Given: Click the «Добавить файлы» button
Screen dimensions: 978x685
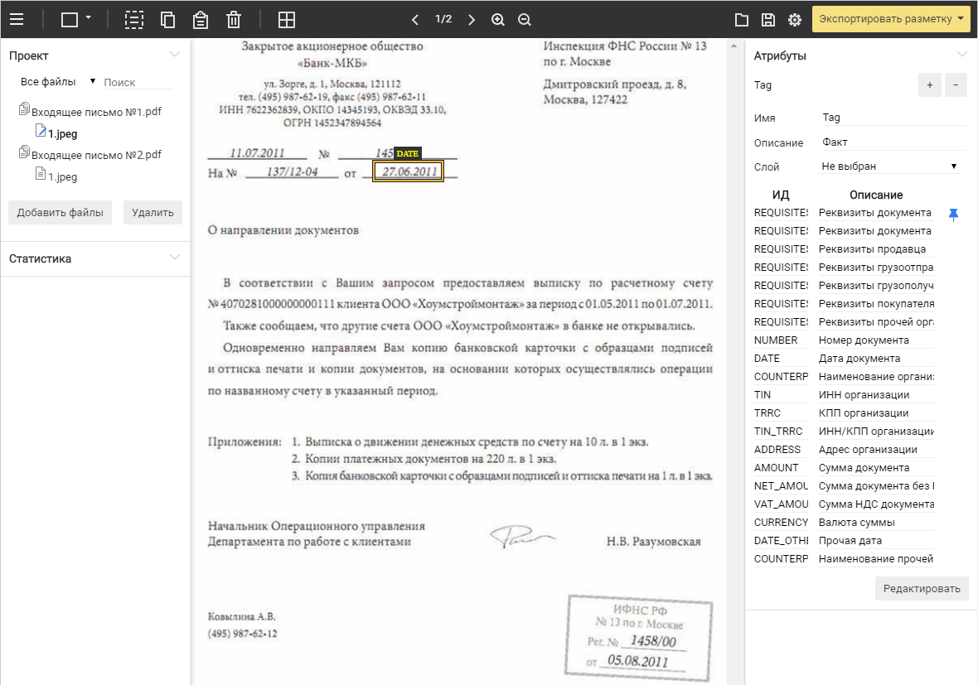Looking at the screenshot, I should pyautogui.click(x=60, y=212).
